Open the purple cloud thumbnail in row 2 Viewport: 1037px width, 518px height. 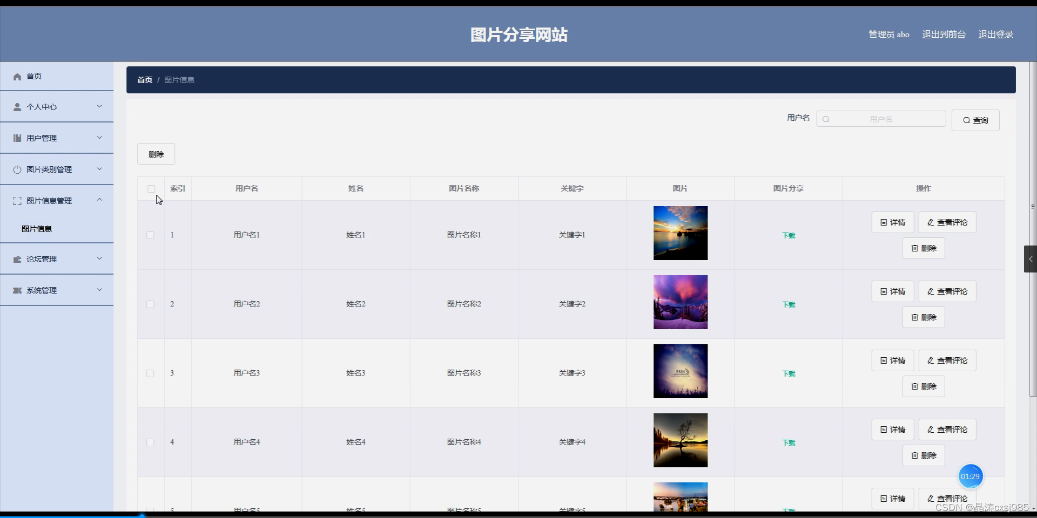[x=681, y=302]
